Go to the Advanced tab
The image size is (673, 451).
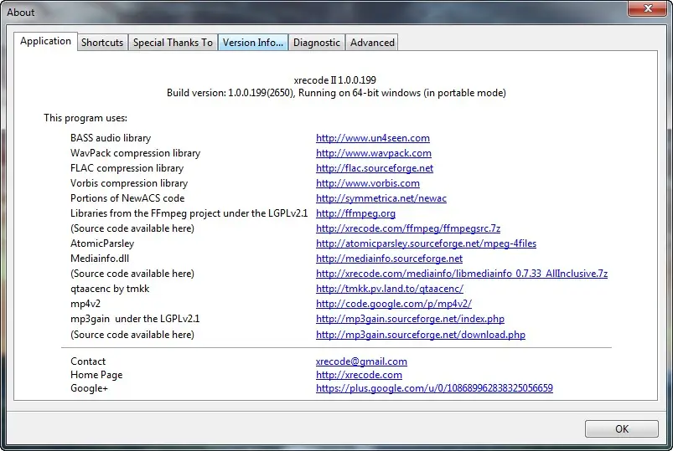coord(372,43)
